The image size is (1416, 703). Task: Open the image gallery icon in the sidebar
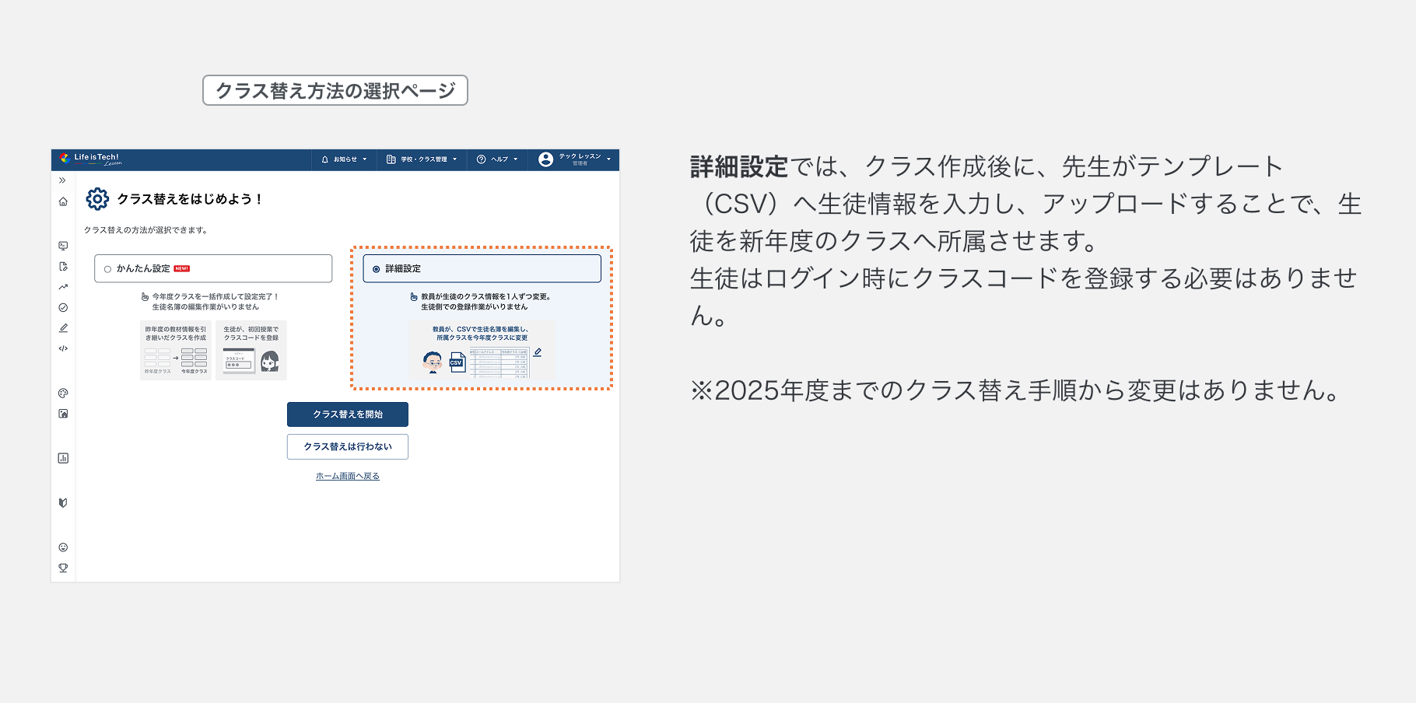pos(64,413)
